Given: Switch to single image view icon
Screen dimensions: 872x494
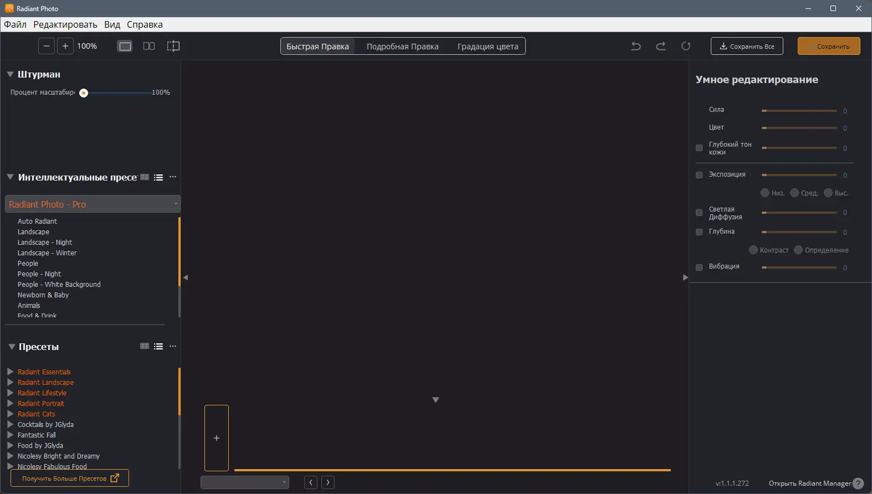Looking at the screenshot, I should (125, 46).
